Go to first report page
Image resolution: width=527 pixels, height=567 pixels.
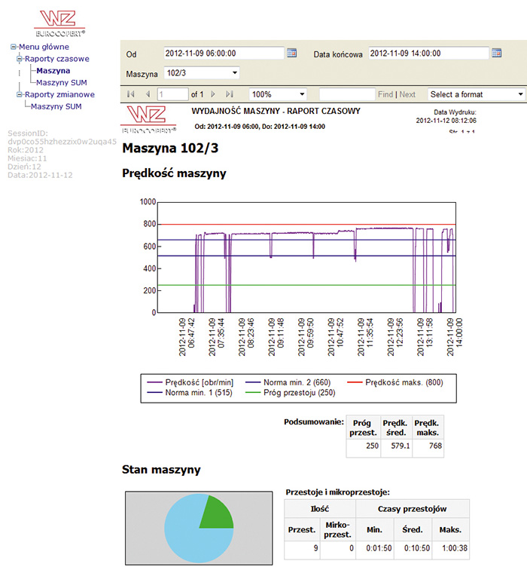pyautogui.click(x=132, y=95)
